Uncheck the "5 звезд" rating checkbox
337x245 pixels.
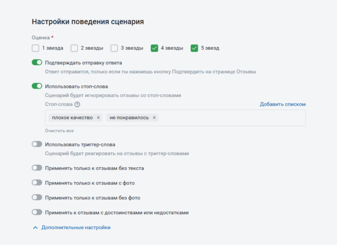click(x=194, y=48)
